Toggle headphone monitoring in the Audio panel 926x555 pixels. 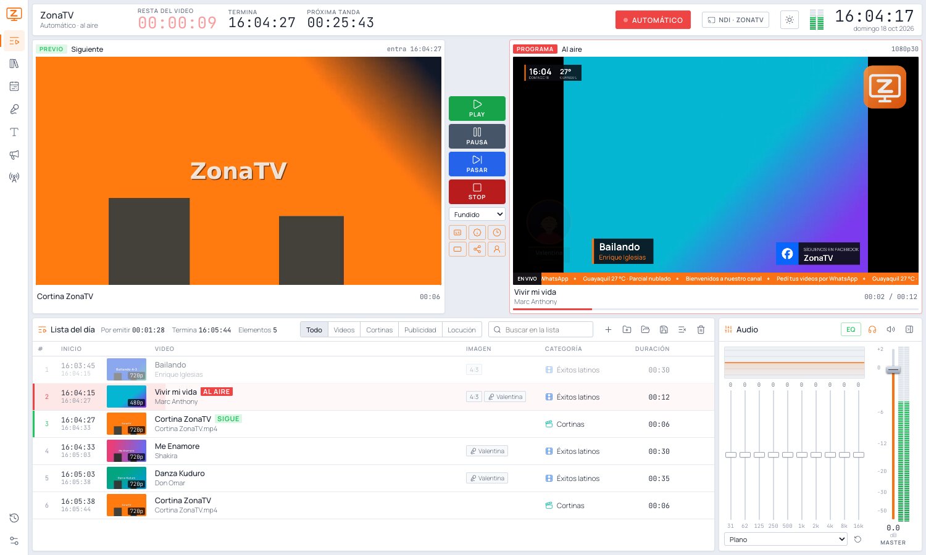coord(872,329)
